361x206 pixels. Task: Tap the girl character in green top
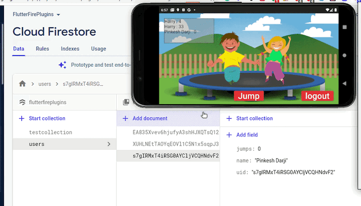tap(275, 59)
